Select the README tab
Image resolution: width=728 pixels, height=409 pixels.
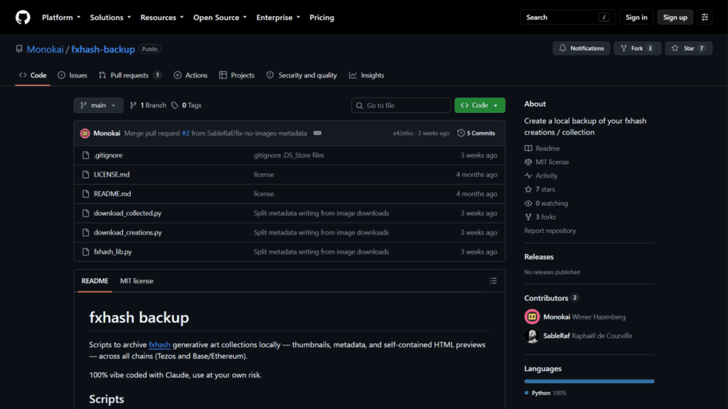pos(95,281)
